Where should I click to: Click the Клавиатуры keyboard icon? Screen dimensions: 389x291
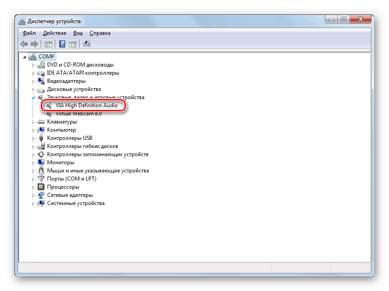point(41,122)
